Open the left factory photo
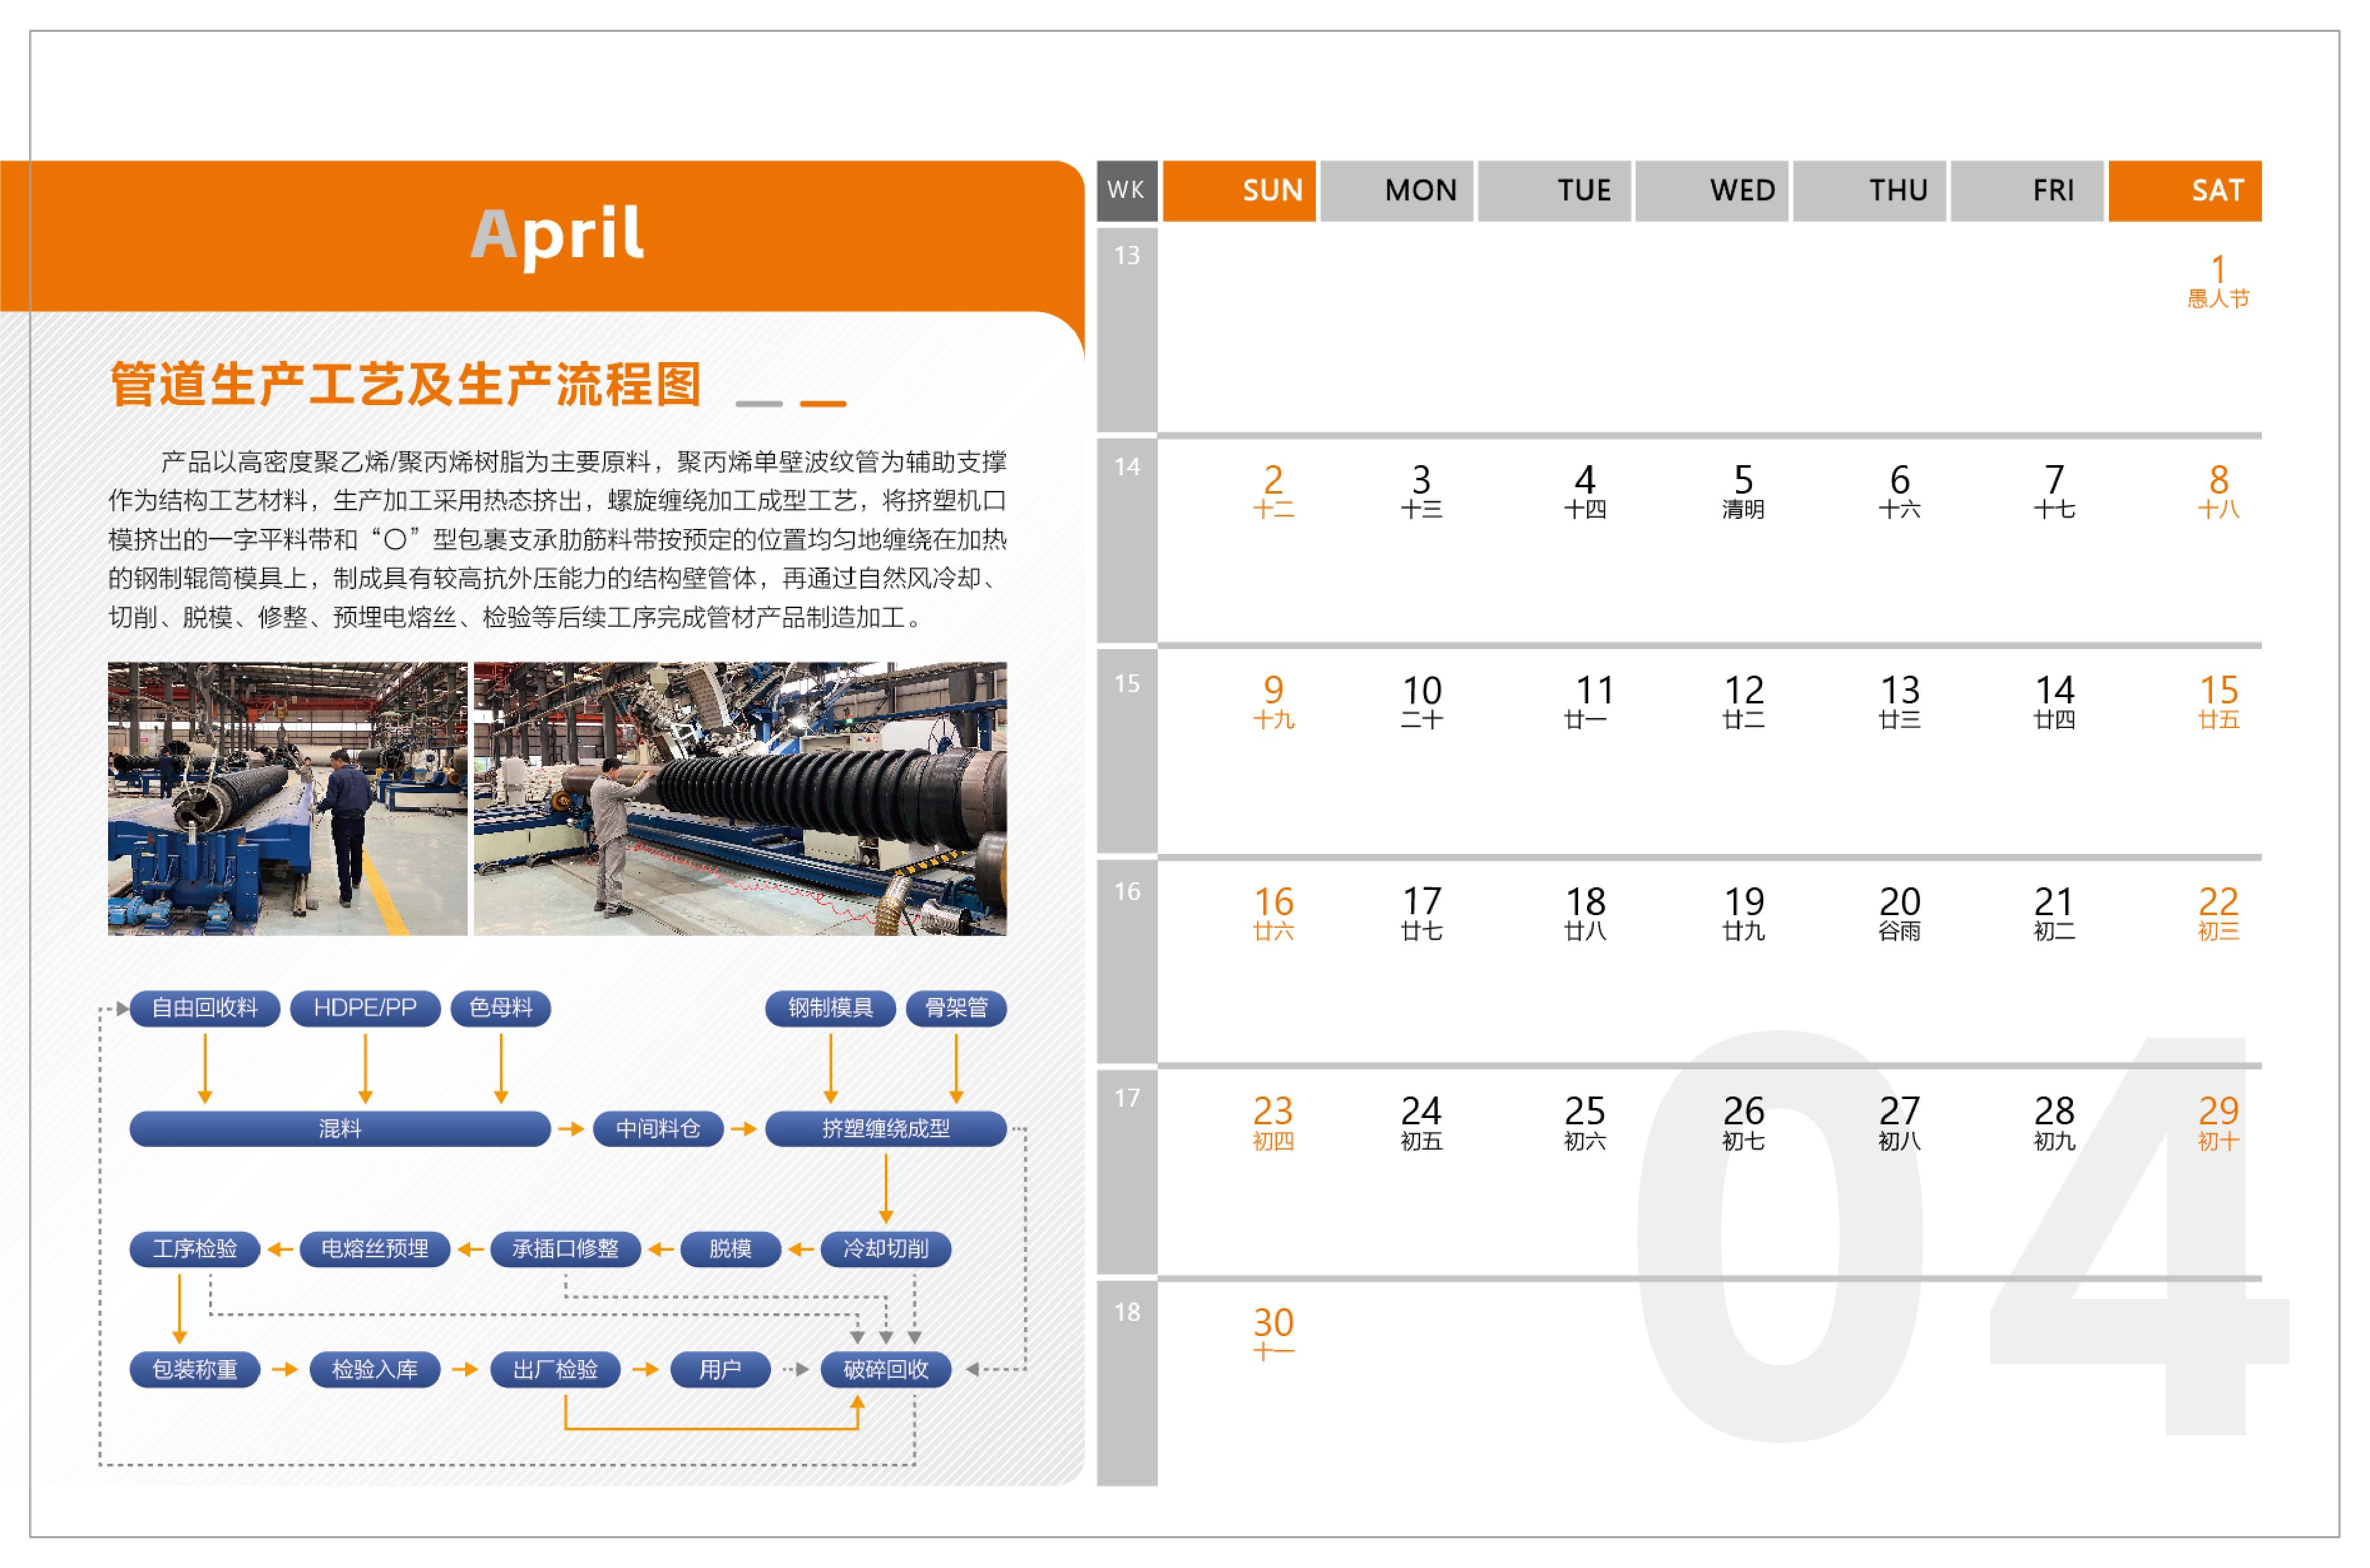 287,798
